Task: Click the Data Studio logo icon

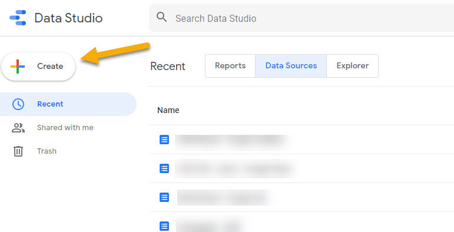Action: coord(18,18)
